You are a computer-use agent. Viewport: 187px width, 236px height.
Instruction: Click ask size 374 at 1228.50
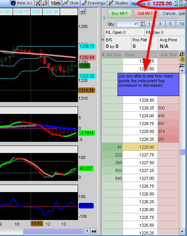168,131
